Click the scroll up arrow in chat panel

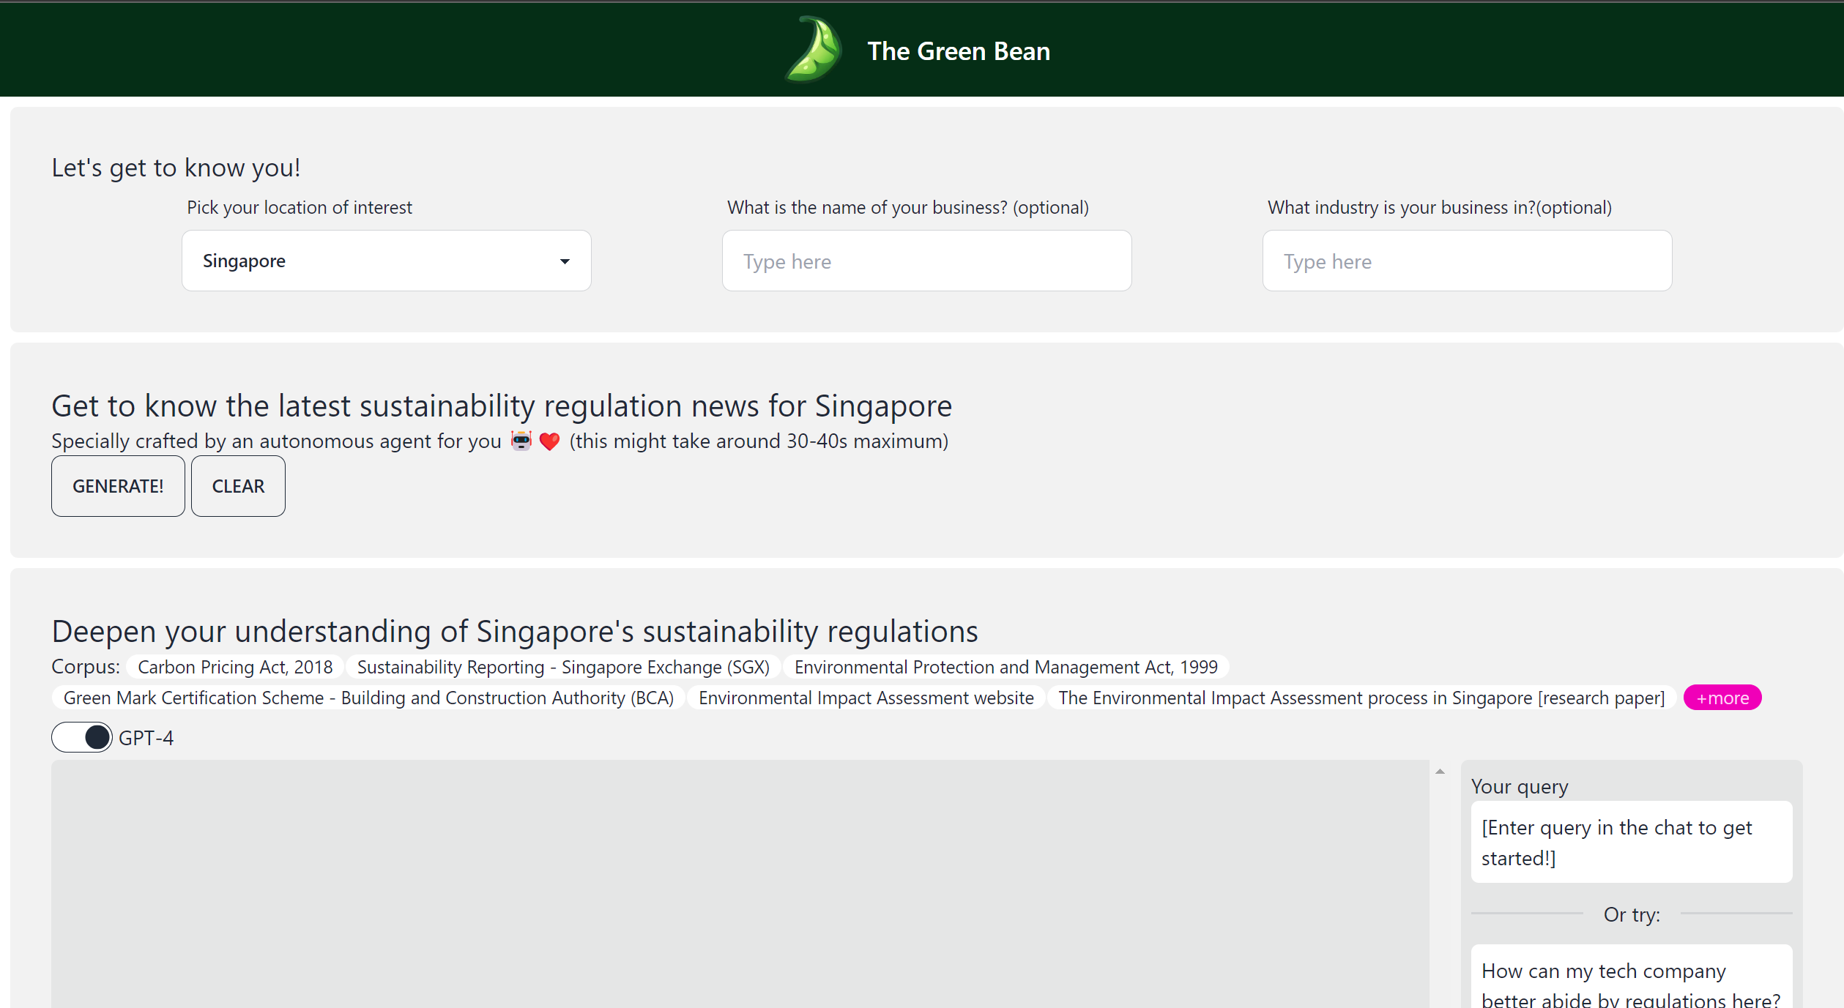click(x=1440, y=772)
